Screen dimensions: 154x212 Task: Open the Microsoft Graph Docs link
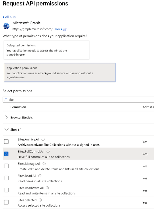58,29
